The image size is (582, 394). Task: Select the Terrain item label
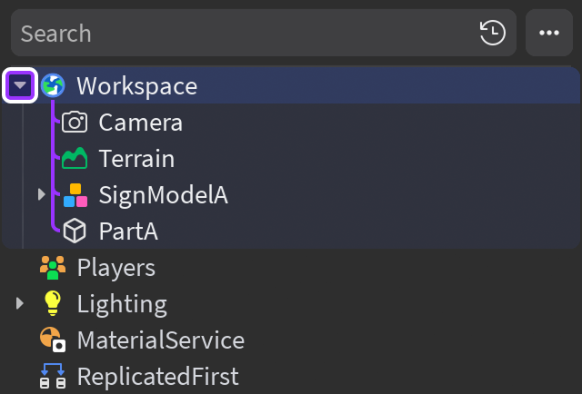click(136, 159)
